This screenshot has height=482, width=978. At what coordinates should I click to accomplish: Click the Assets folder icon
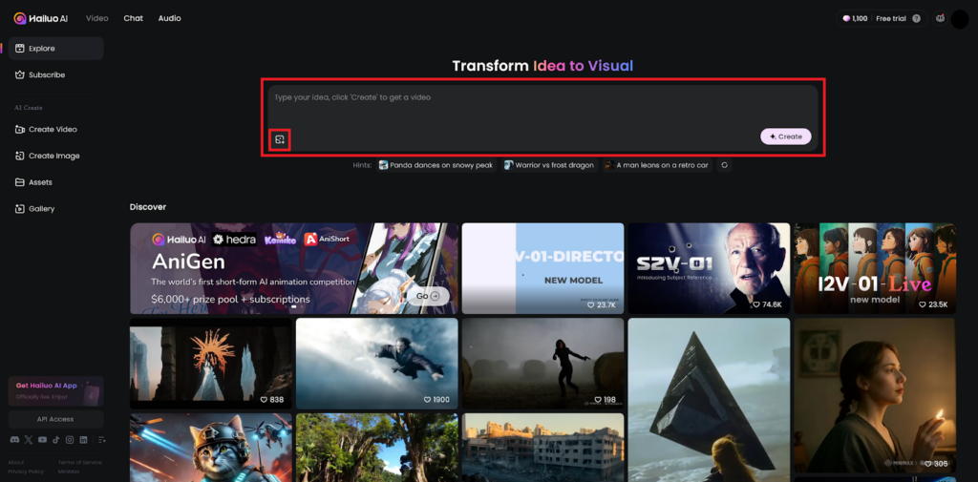coord(19,182)
